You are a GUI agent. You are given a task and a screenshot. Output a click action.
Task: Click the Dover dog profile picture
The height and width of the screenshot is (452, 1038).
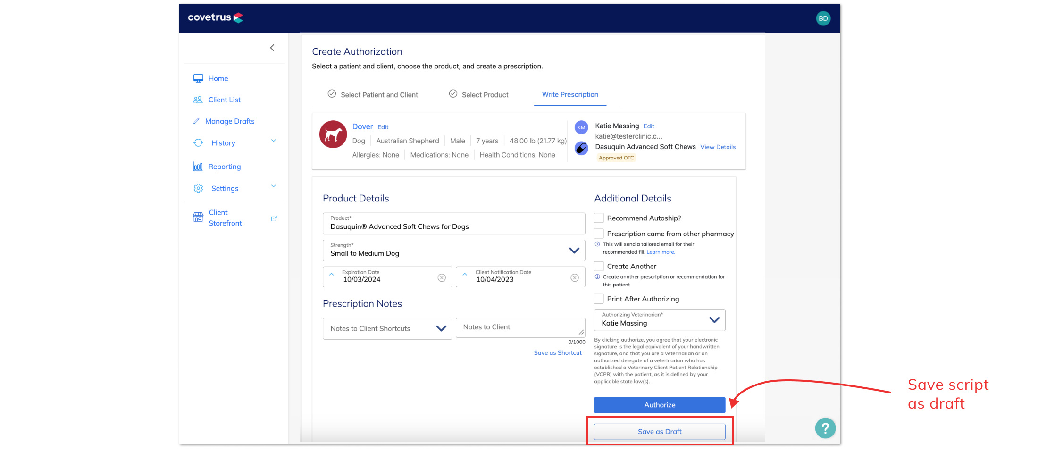pyautogui.click(x=333, y=134)
